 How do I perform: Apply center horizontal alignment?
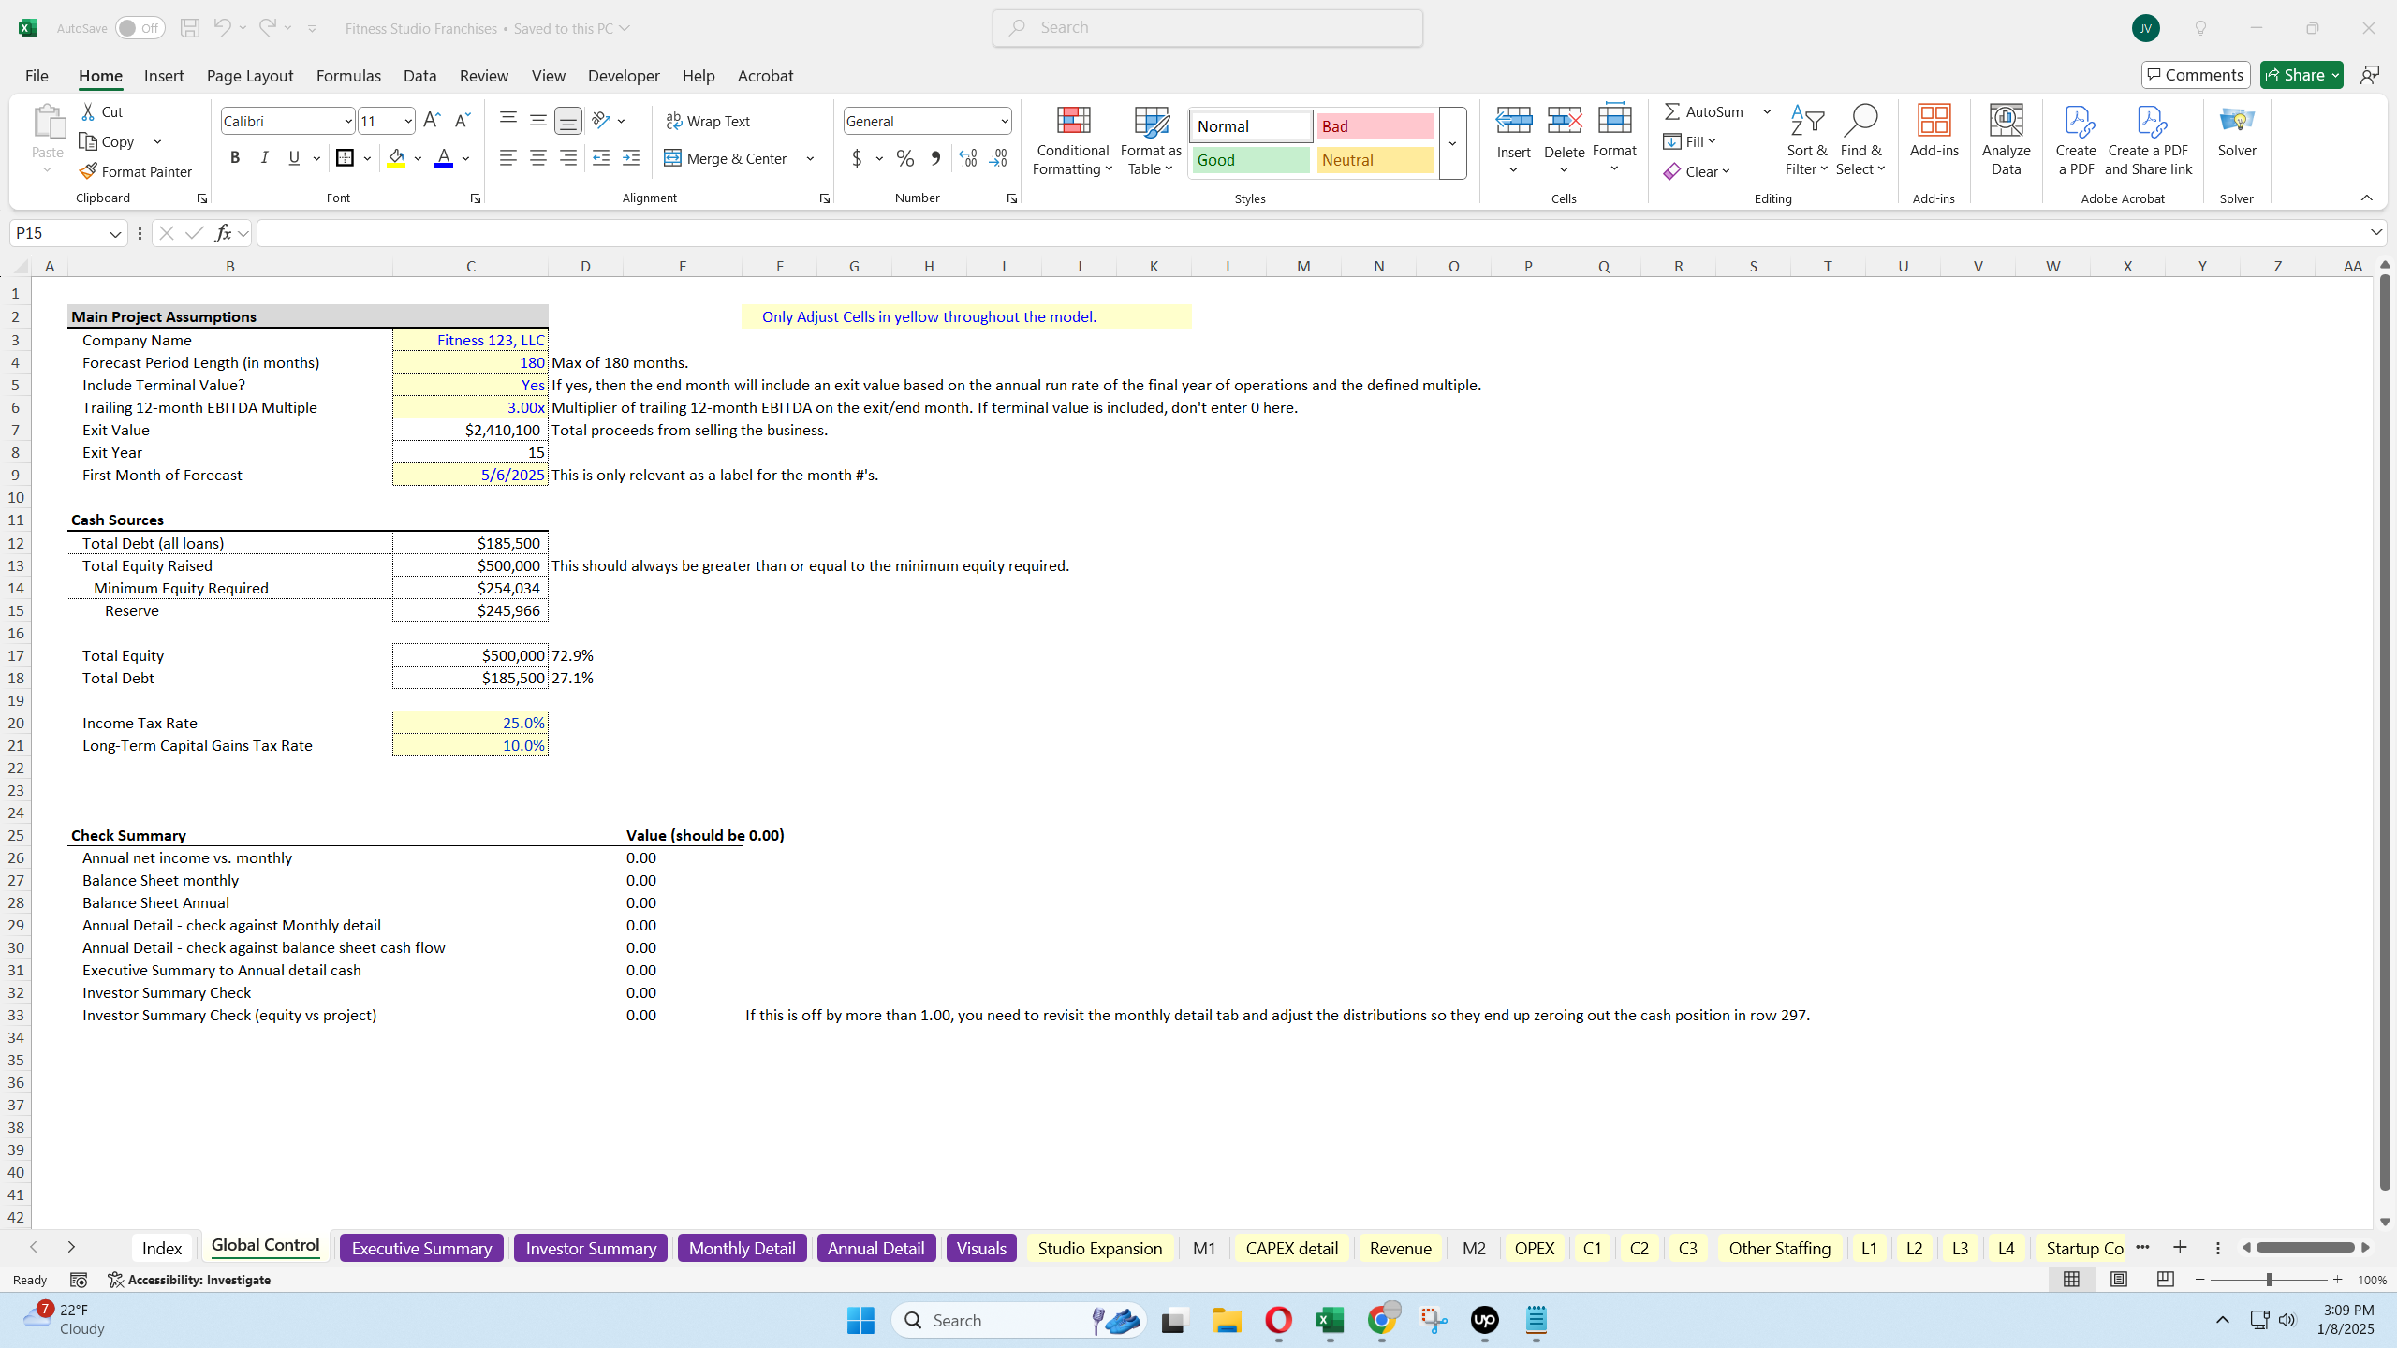(x=538, y=158)
